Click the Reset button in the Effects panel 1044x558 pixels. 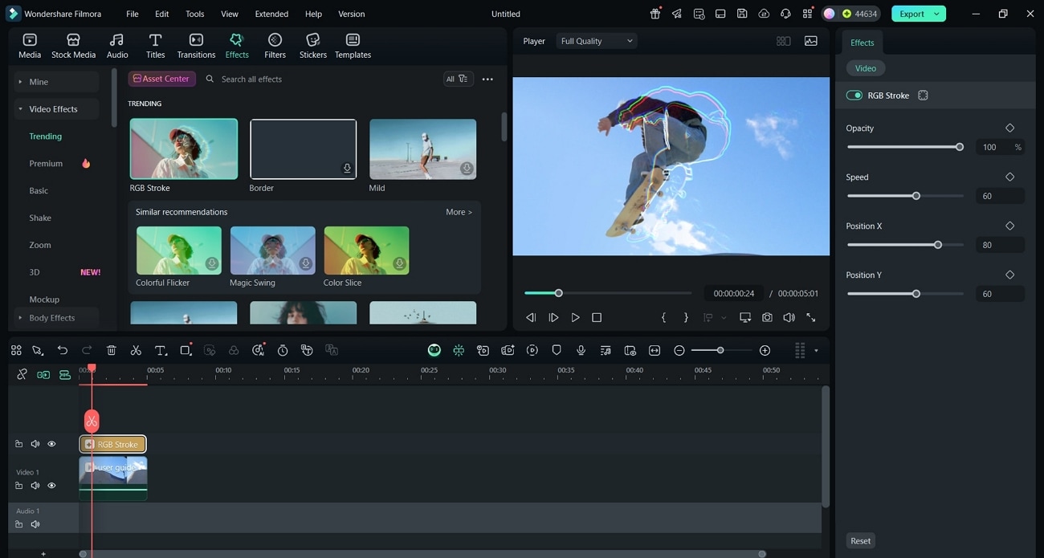coord(860,540)
